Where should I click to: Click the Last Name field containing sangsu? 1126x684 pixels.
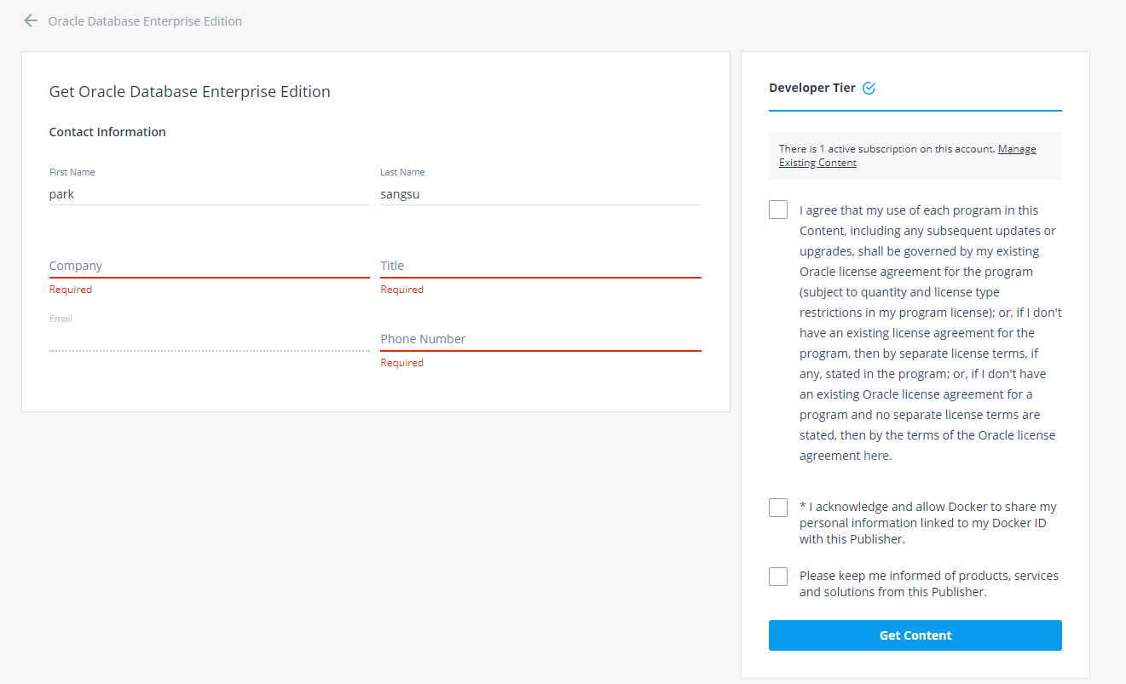pos(540,194)
